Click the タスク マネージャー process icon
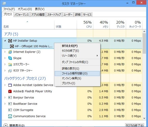 [x=10, y=71]
